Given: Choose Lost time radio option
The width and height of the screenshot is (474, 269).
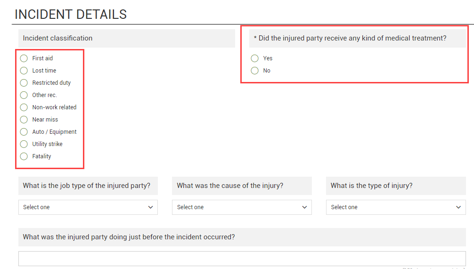Looking at the screenshot, I should [x=24, y=71].
